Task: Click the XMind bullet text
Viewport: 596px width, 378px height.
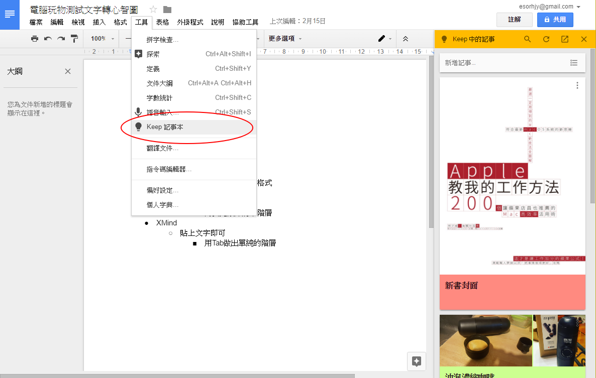Action: tap(166, 223)
